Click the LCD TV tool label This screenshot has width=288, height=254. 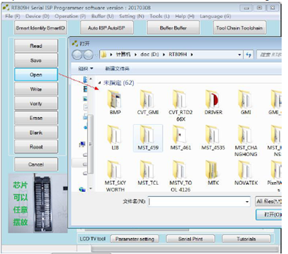tap(92, 238)
